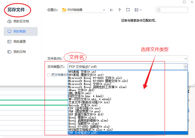This screenshot has height=138, width=195.
Task: Click the search box in the dialog
Action: coord(172,10)
